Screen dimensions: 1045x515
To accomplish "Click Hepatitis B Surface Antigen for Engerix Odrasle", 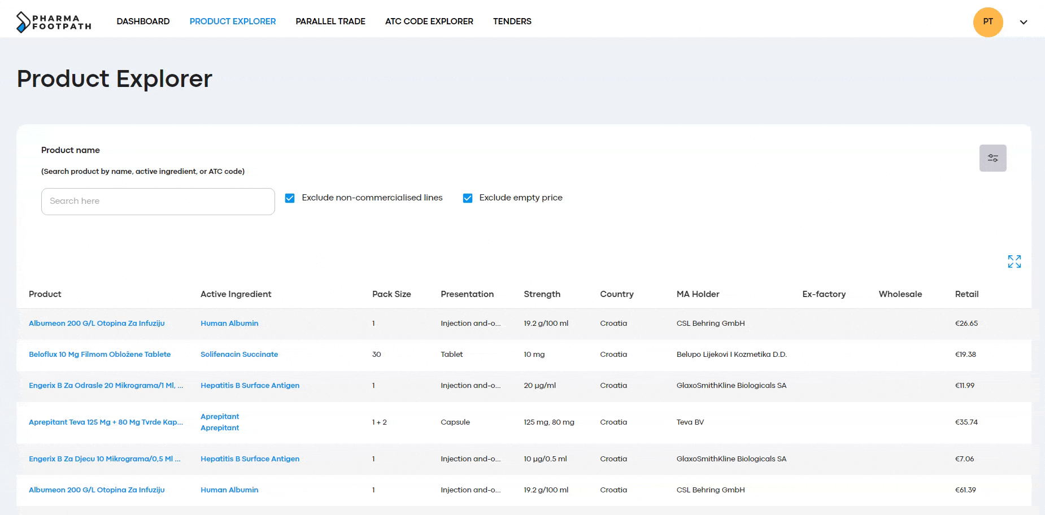I will (x=250, y=386).
